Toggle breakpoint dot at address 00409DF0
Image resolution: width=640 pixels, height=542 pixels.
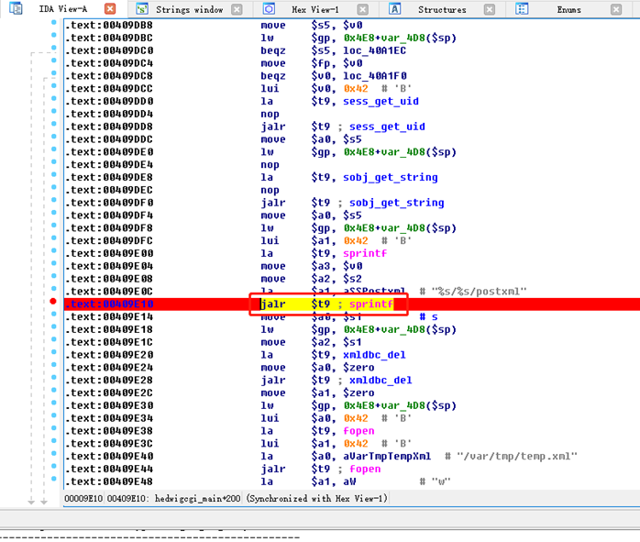click(x=53, y=200)
